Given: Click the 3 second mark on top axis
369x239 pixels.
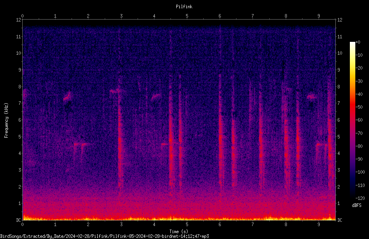Looking at the screenshot, I should point(121,16).
